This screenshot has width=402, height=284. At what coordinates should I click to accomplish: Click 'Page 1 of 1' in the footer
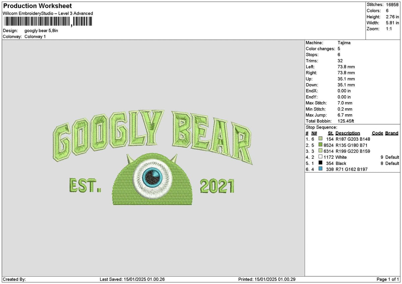[x=388, y=279]
